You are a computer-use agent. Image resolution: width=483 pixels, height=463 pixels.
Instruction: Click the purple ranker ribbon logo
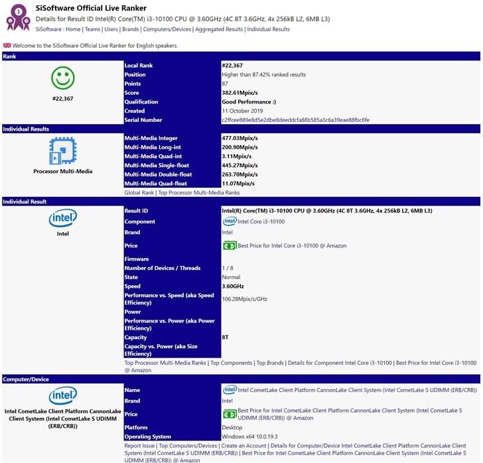click(x=18, y=17)
